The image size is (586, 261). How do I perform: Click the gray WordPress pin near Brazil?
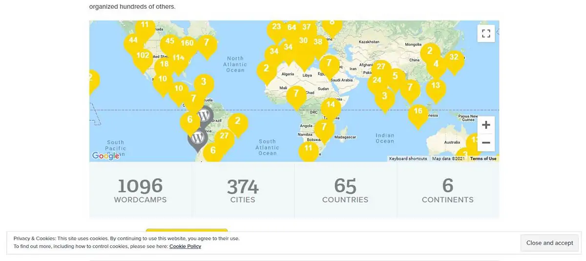click(204, 116)
